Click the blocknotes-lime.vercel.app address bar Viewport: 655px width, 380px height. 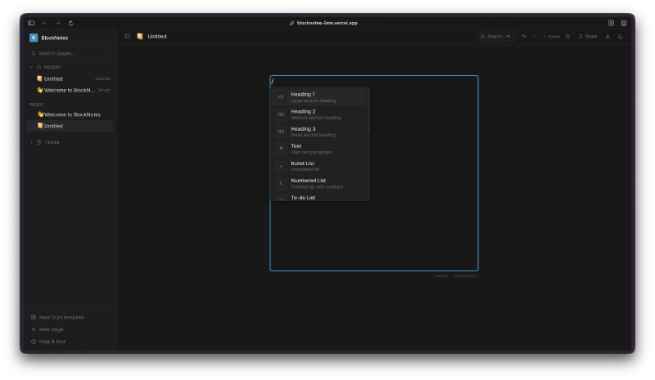tap(323, 23)
